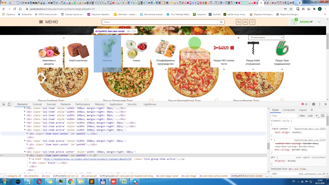
Task: Click the search magnifier icon in search box
Action: coord(221,22)
